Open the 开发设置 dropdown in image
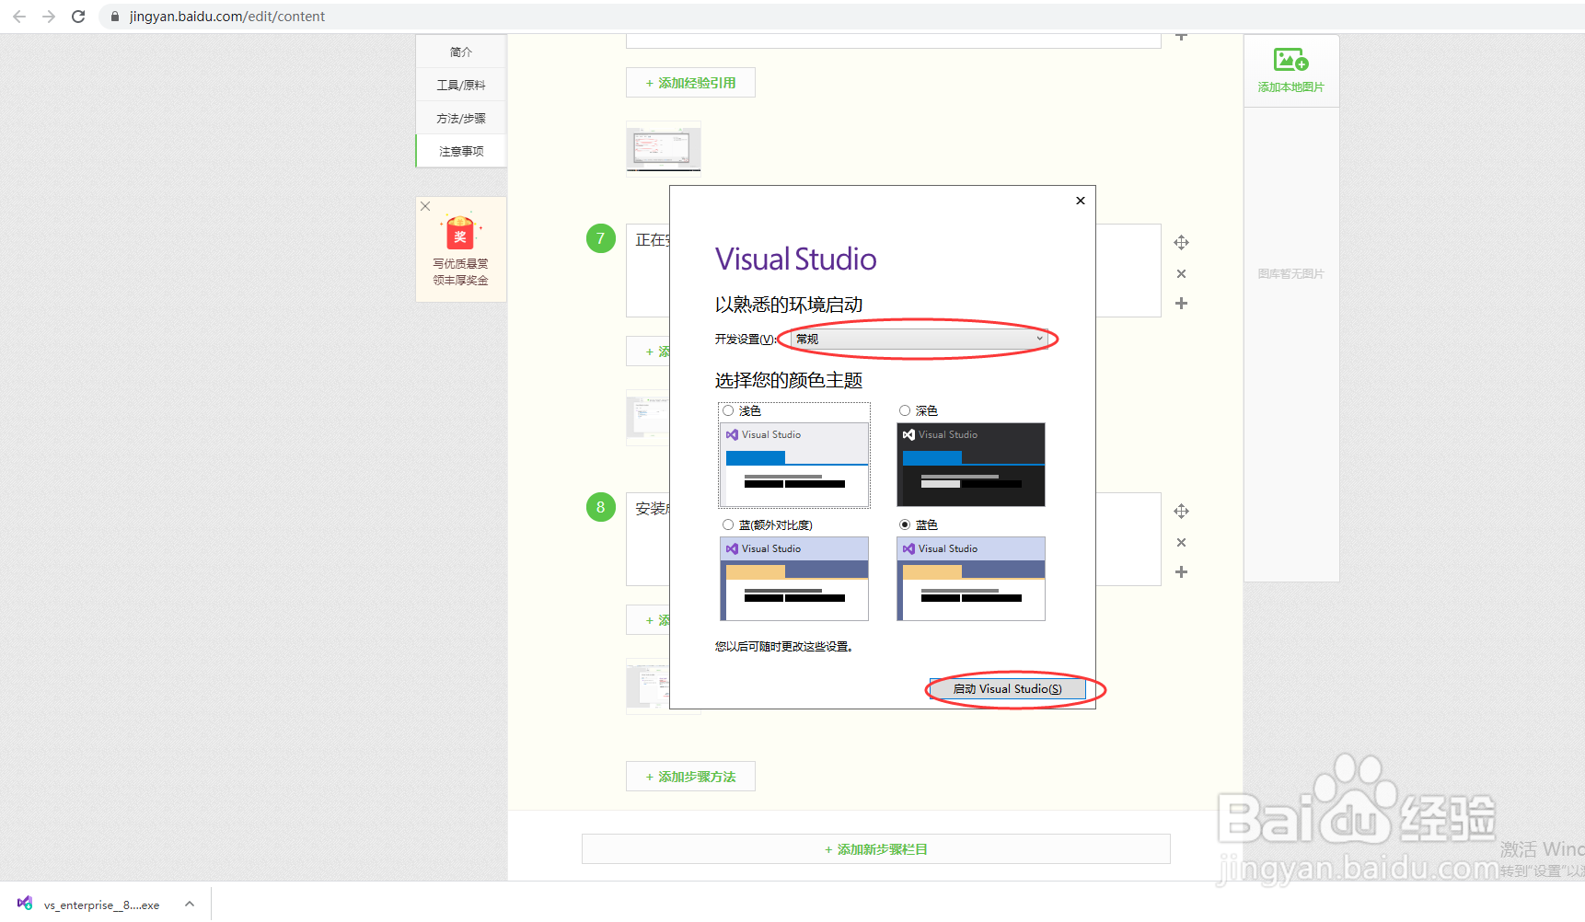The image size is (1585, 922). 919,339
